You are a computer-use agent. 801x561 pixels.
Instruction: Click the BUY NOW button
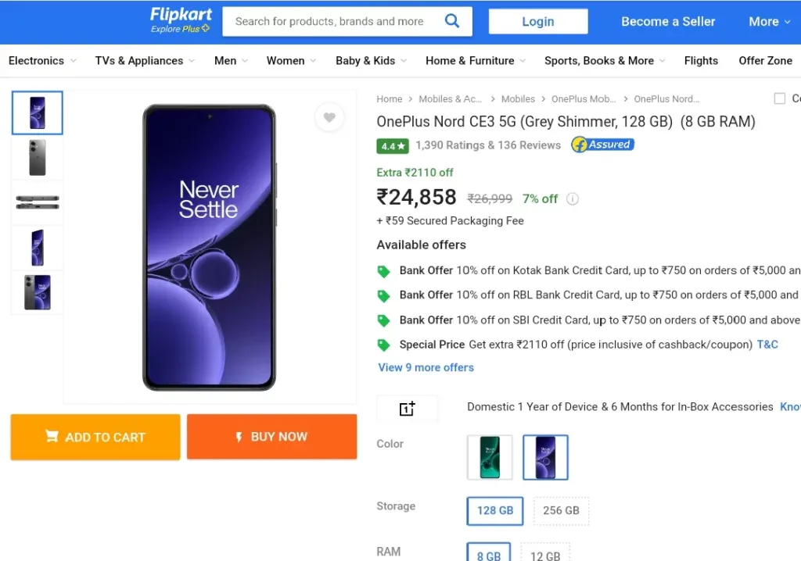click(x=271, y=437)
